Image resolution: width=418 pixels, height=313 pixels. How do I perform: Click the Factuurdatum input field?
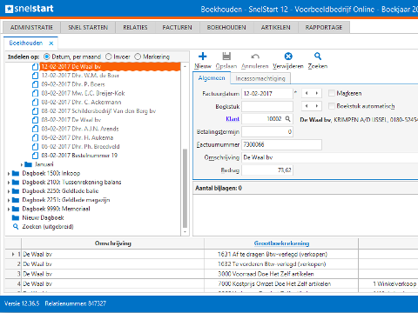(267, 93)
